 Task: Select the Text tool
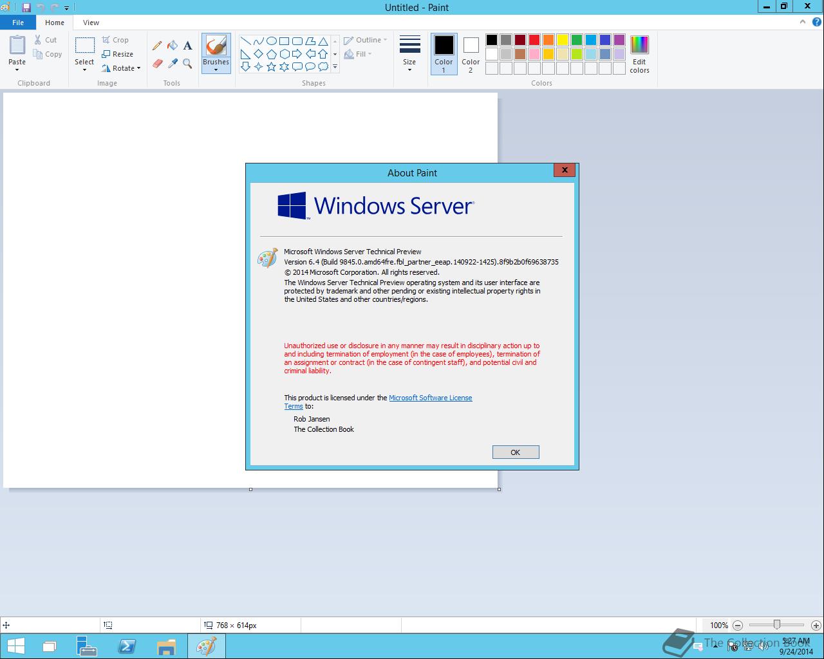pos(187,46)
